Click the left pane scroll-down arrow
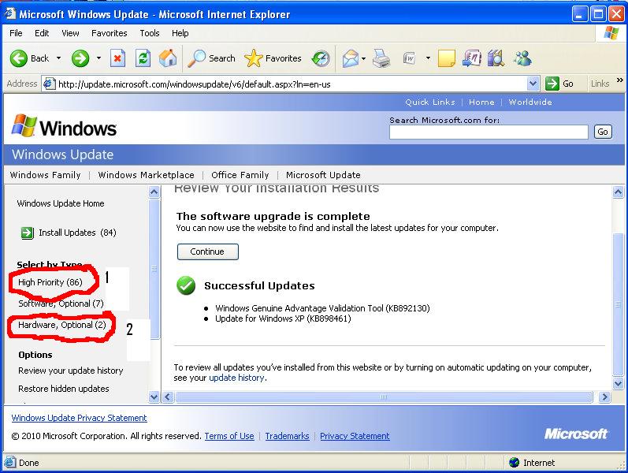 (x=154, y=397)
